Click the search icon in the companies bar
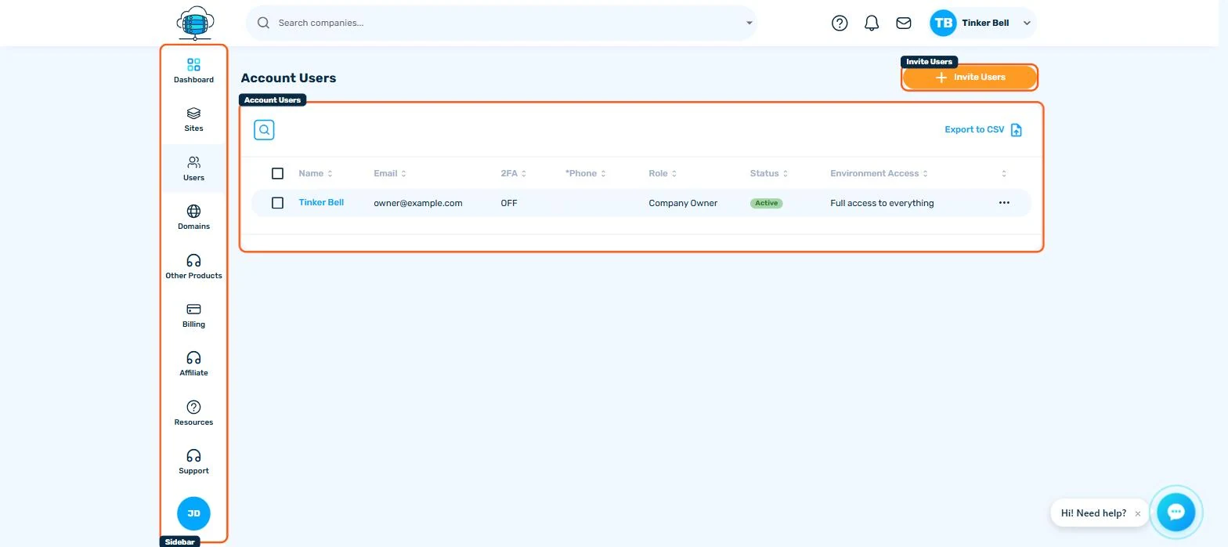 pos(264,23)
